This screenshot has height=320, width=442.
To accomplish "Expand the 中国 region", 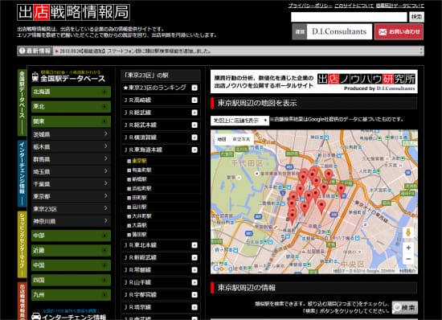I will pyautogui.click(x=71, y=265).
